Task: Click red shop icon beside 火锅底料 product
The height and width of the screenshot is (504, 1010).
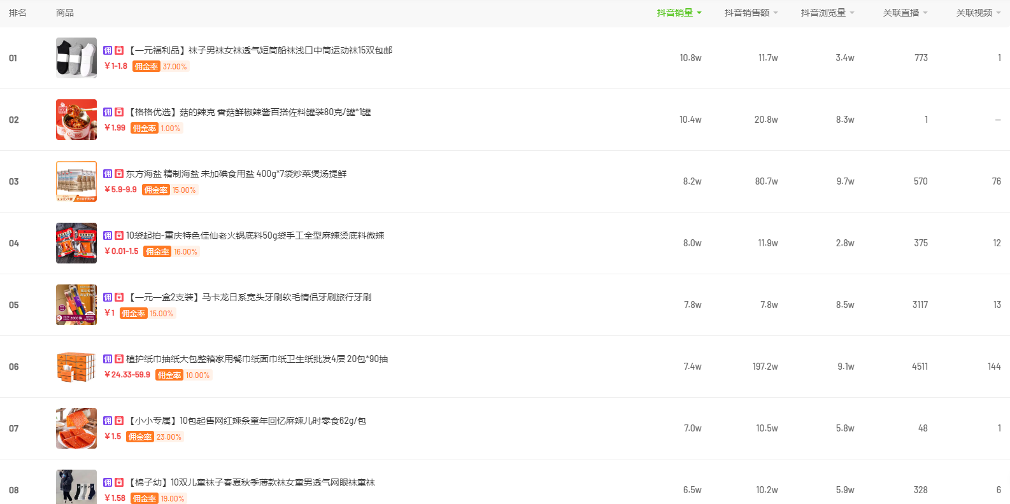Action: [x=119, y=235]
